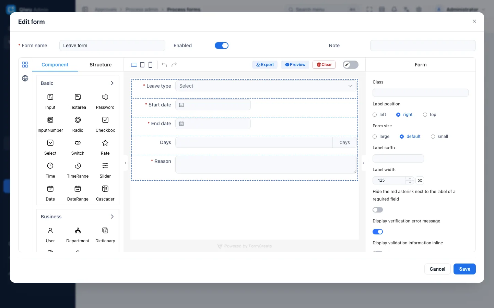The height and width of the screenshot is (308, 494).
Task: Switch to mobile preview device
Action: coord(150,65)
